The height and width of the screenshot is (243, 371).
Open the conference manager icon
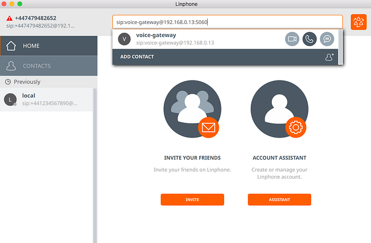tap(358, 22)
